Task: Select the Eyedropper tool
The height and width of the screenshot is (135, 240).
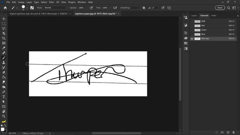Action: tap(4, 48)
